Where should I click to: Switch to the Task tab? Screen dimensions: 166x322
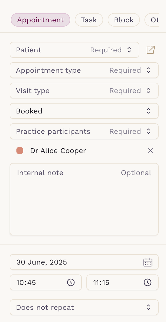(x=89, y=20)
